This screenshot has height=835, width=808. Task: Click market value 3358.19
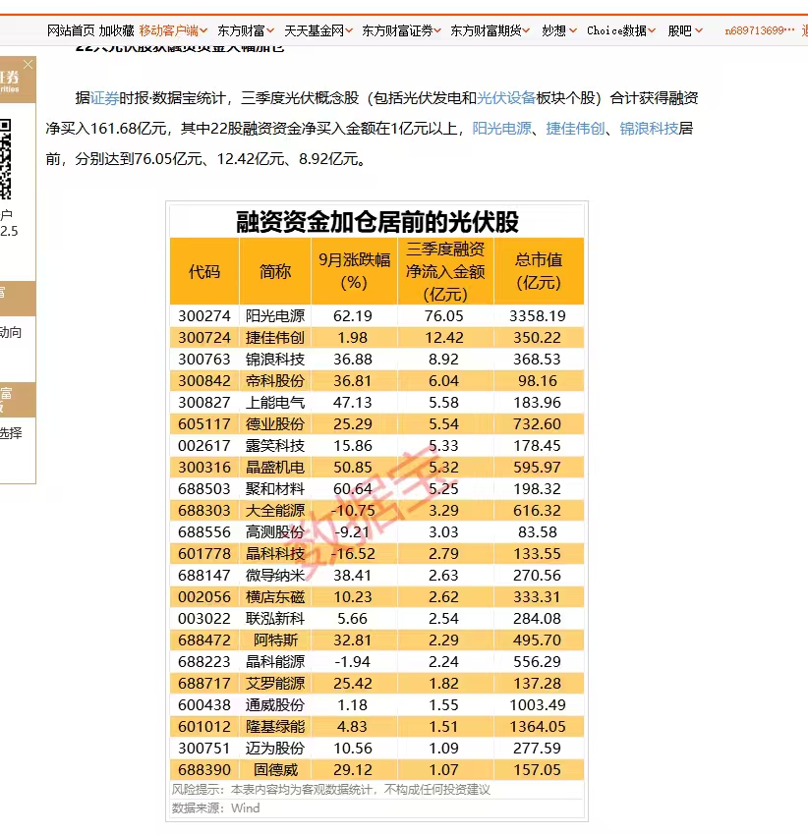538,315
